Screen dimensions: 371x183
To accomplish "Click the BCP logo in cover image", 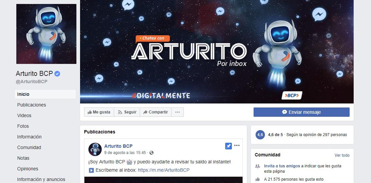I will coord(292,95).
